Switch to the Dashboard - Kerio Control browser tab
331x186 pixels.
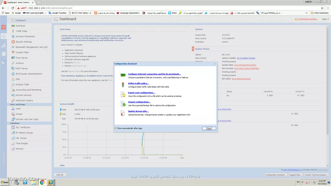click(x=18, y=3)
